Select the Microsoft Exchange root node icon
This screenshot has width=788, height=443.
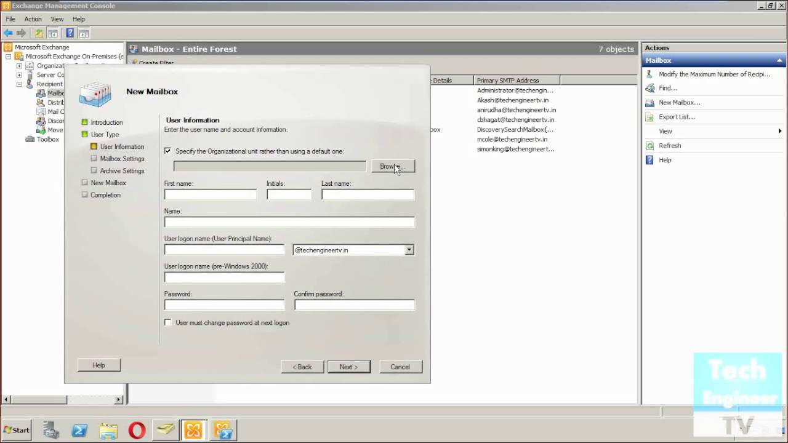(x=8, y=47)
